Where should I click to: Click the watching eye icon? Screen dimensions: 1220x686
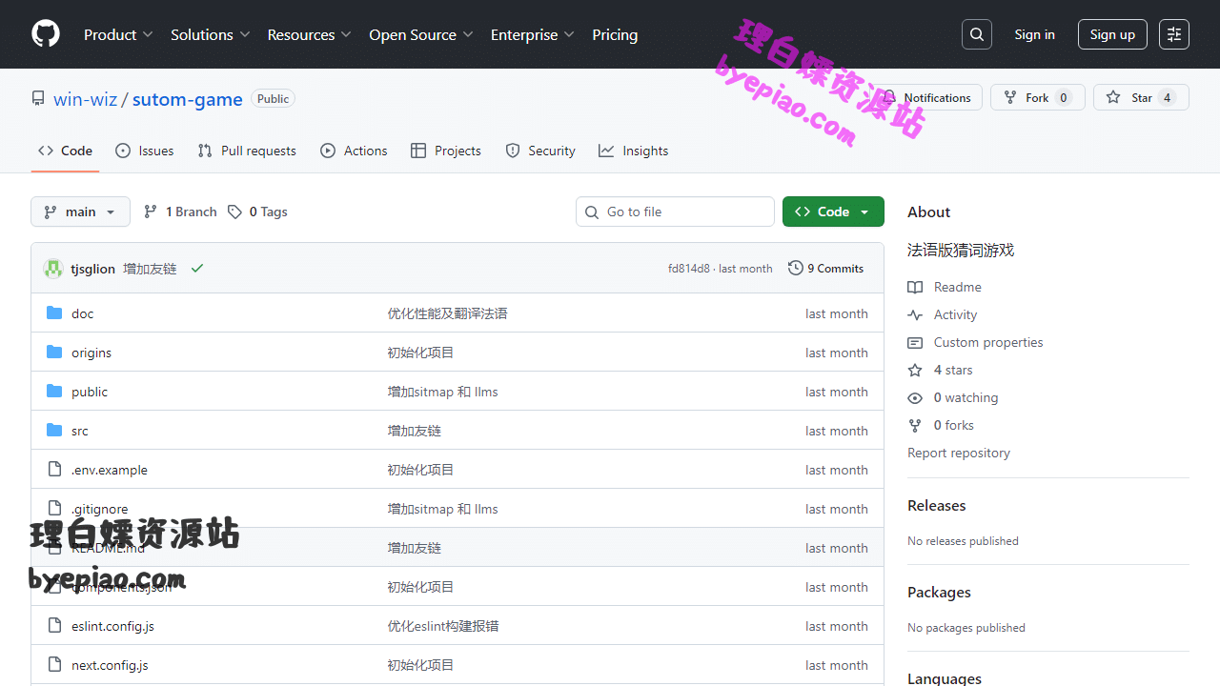pyautogui.click(x=915, y=397)
